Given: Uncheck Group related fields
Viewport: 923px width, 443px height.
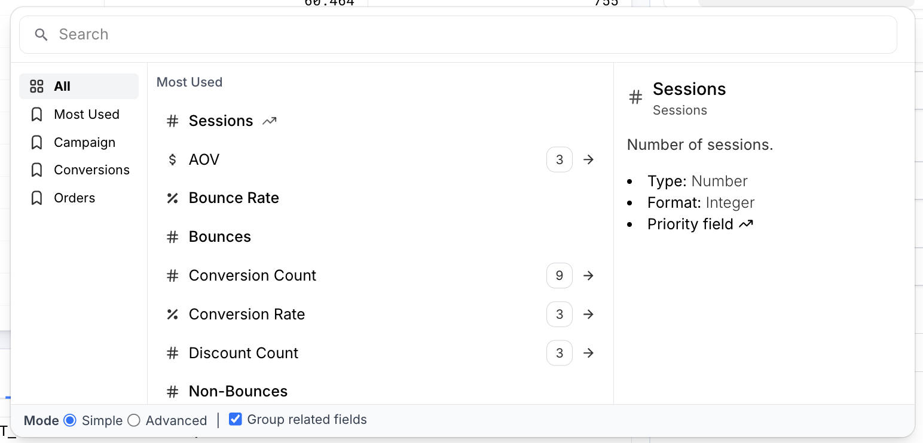Looking at the screenshot, I should coord(235,419).
